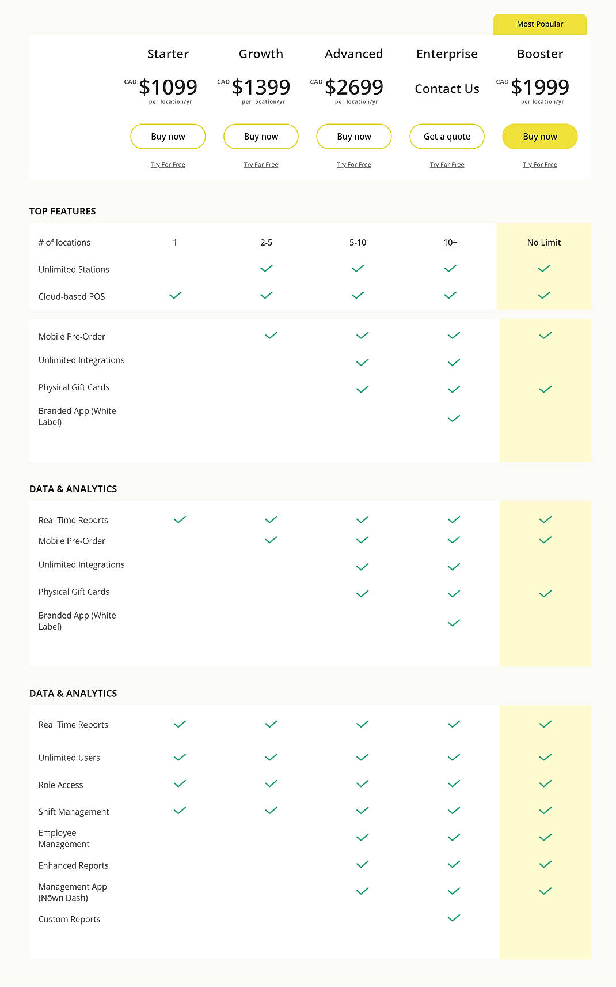Image resolution: width=616 pixels, height=987 pixels.
Task: Click Branded App checkmark under Enterprise
Action: coord(453,418)
